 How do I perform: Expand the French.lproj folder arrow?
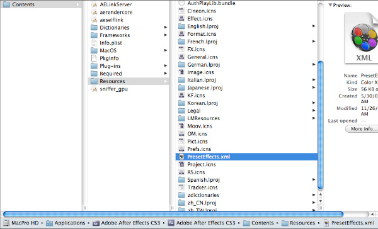pos(314,42)
